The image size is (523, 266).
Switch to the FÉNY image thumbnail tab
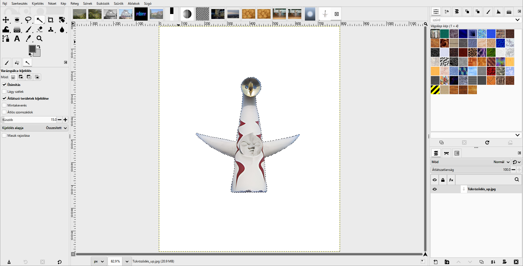tap(141, 14)
